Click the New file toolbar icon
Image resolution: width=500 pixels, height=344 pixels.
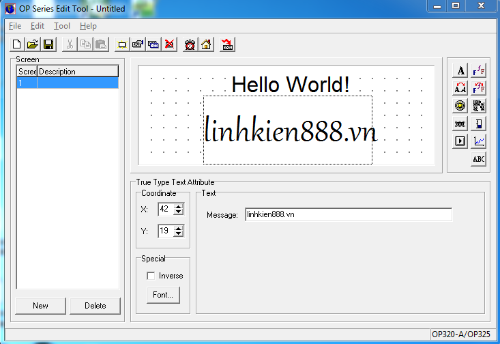17,44
